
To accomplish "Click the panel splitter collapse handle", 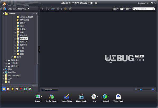I will coord(39,49).
